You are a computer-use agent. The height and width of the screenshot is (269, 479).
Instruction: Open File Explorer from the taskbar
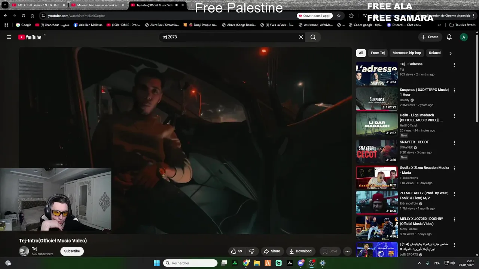point(257,263)
